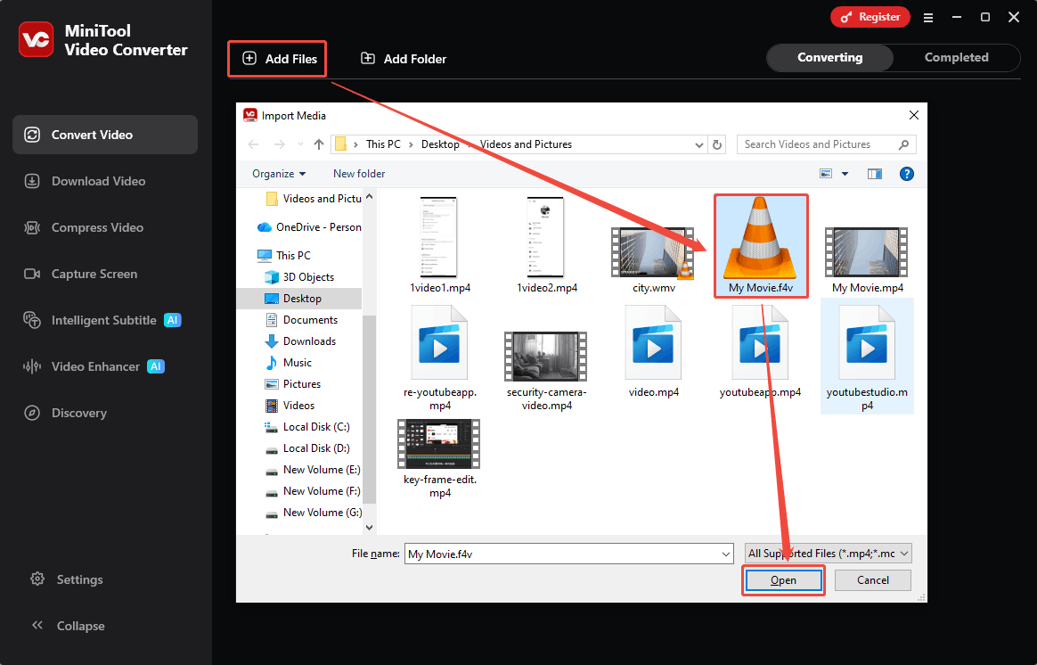Viewport: 1037px width, 665px height.
Task: Open recent locations dropdown arrow
Action: click(x=300, y=144)
